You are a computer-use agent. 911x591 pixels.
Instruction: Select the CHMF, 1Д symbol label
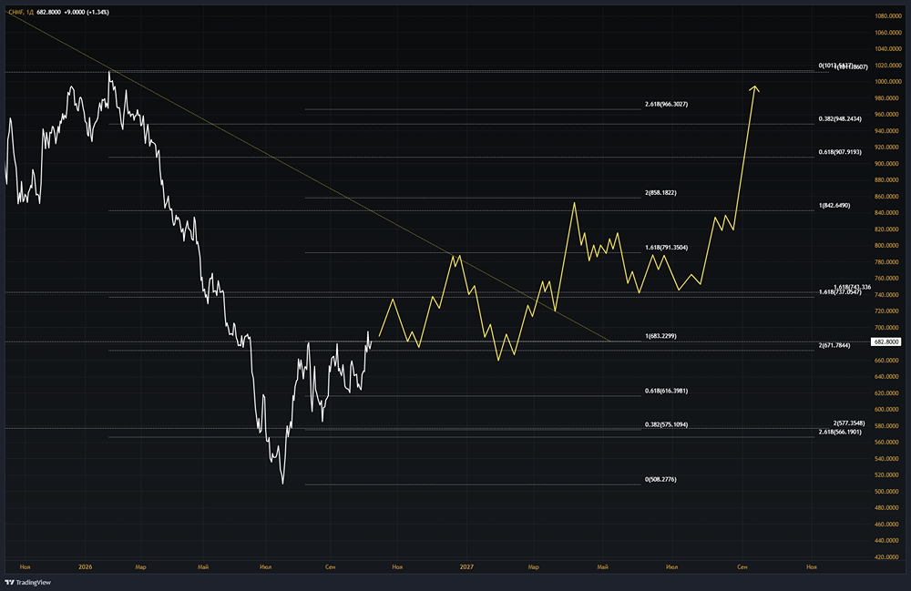pos(21,12)
